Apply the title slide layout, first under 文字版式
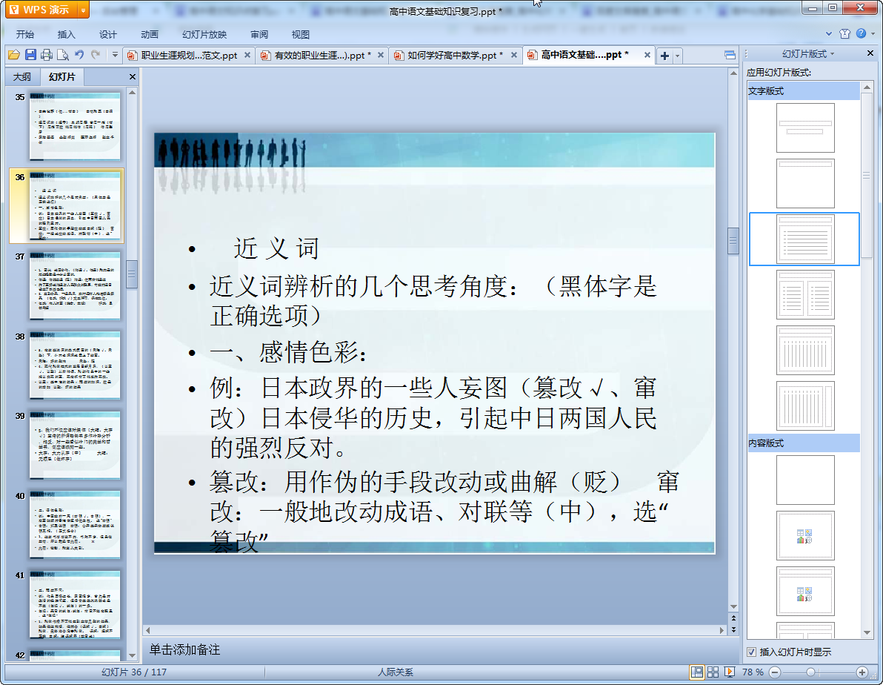 tap(805, 128)
